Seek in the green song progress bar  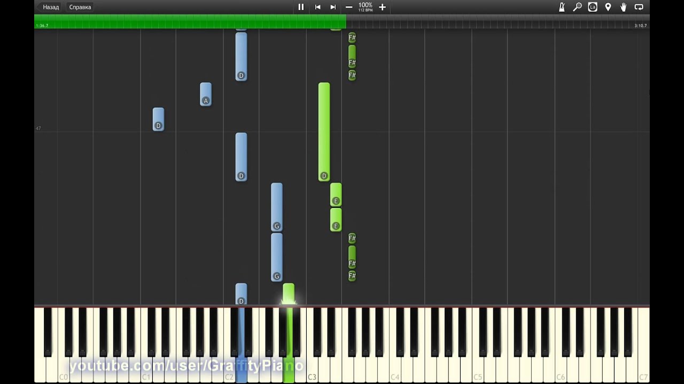coord(190,21)
